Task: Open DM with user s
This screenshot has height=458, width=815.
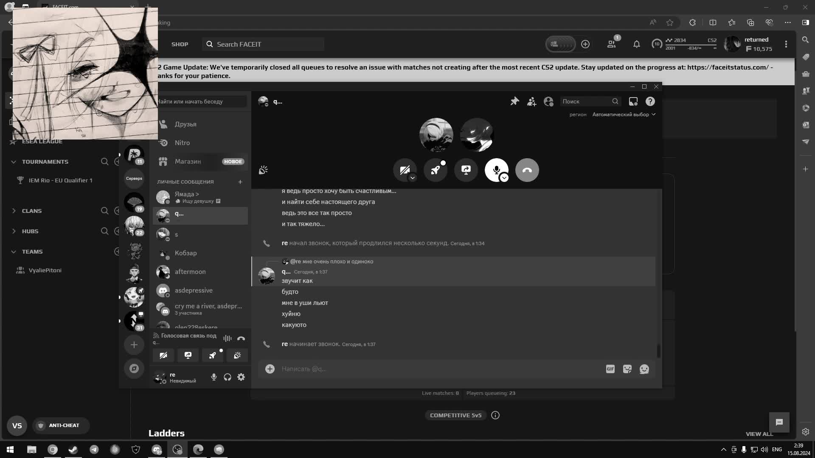Action: [x=200, y=235]
